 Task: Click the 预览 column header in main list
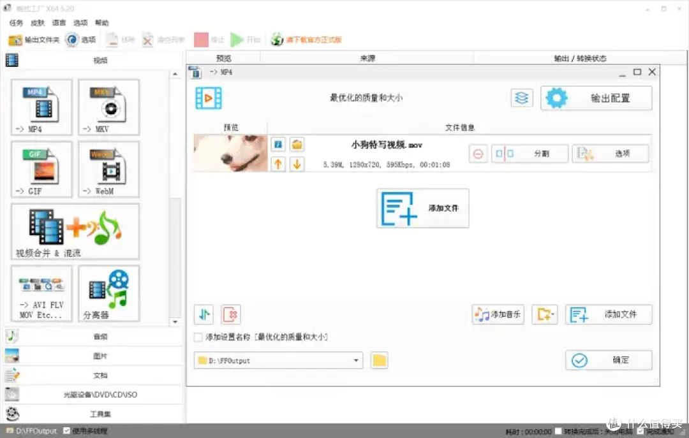(x=223, y=58)
